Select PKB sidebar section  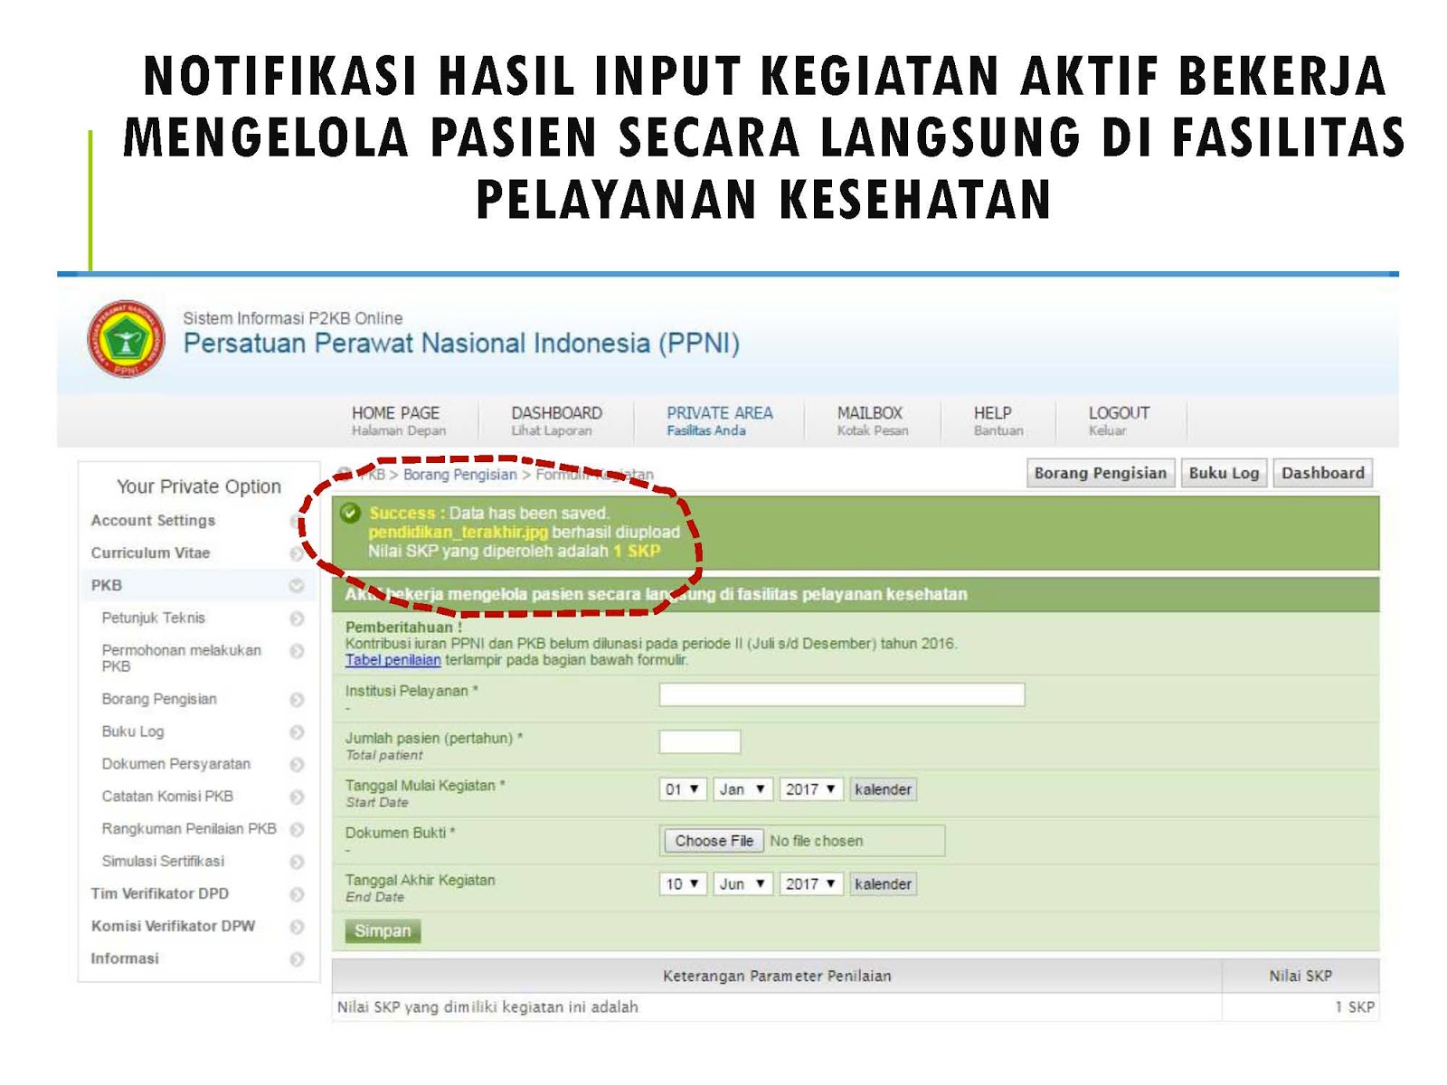106,586
